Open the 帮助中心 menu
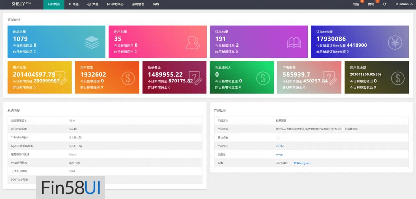Image resolution: width=416 pixels, height=199 pixels. pyautogui.click(x=115, y=4)
